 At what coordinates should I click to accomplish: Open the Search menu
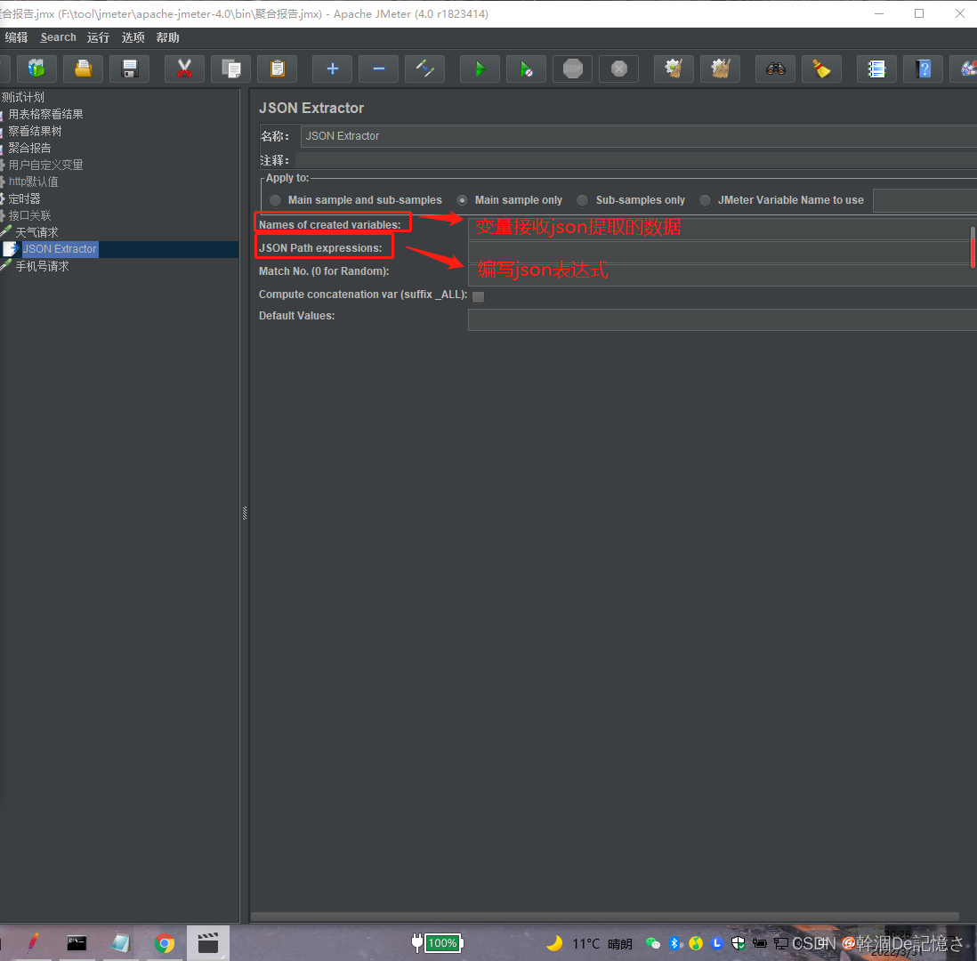[x=58, y=37]
